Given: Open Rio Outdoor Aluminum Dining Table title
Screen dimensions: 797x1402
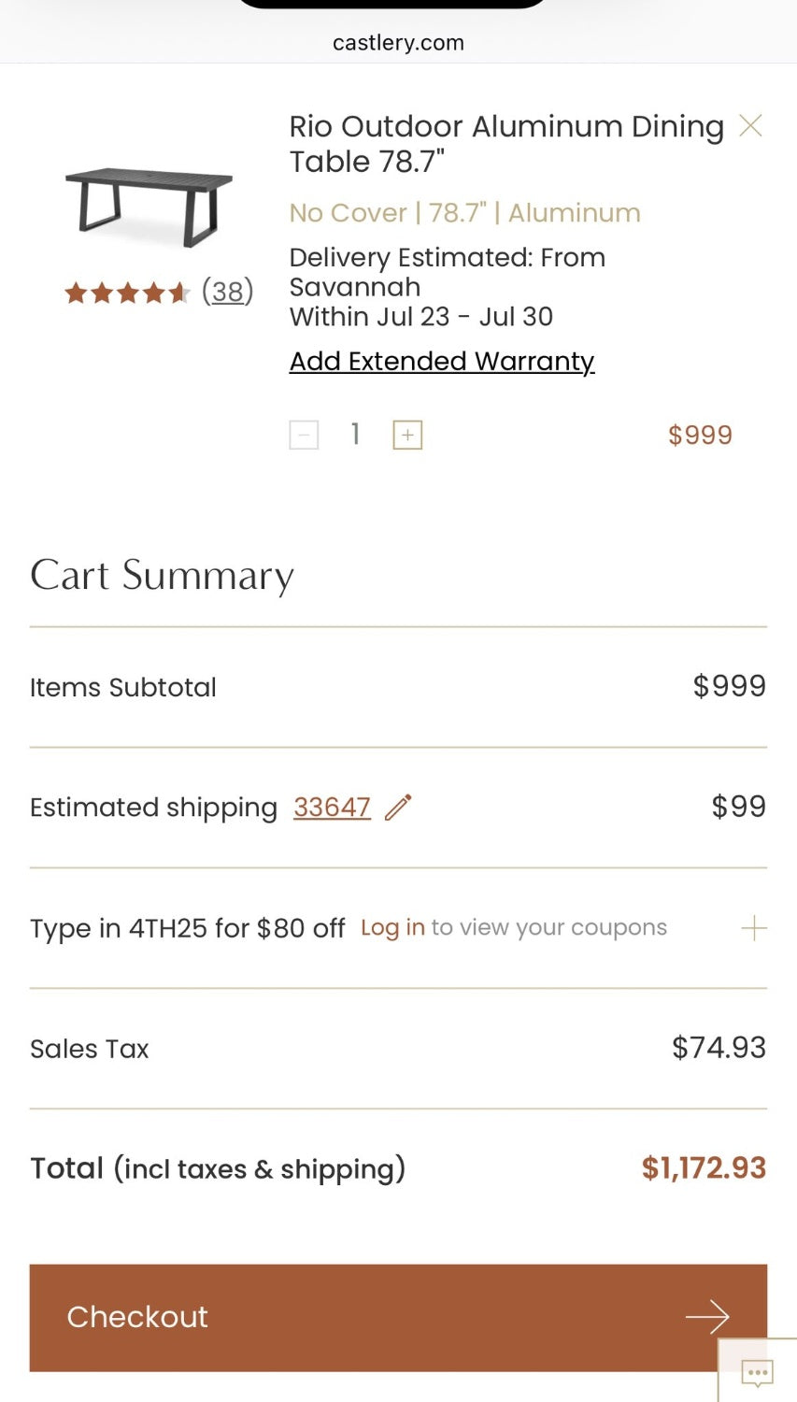Looking at the screenshot, I should 506,143.
